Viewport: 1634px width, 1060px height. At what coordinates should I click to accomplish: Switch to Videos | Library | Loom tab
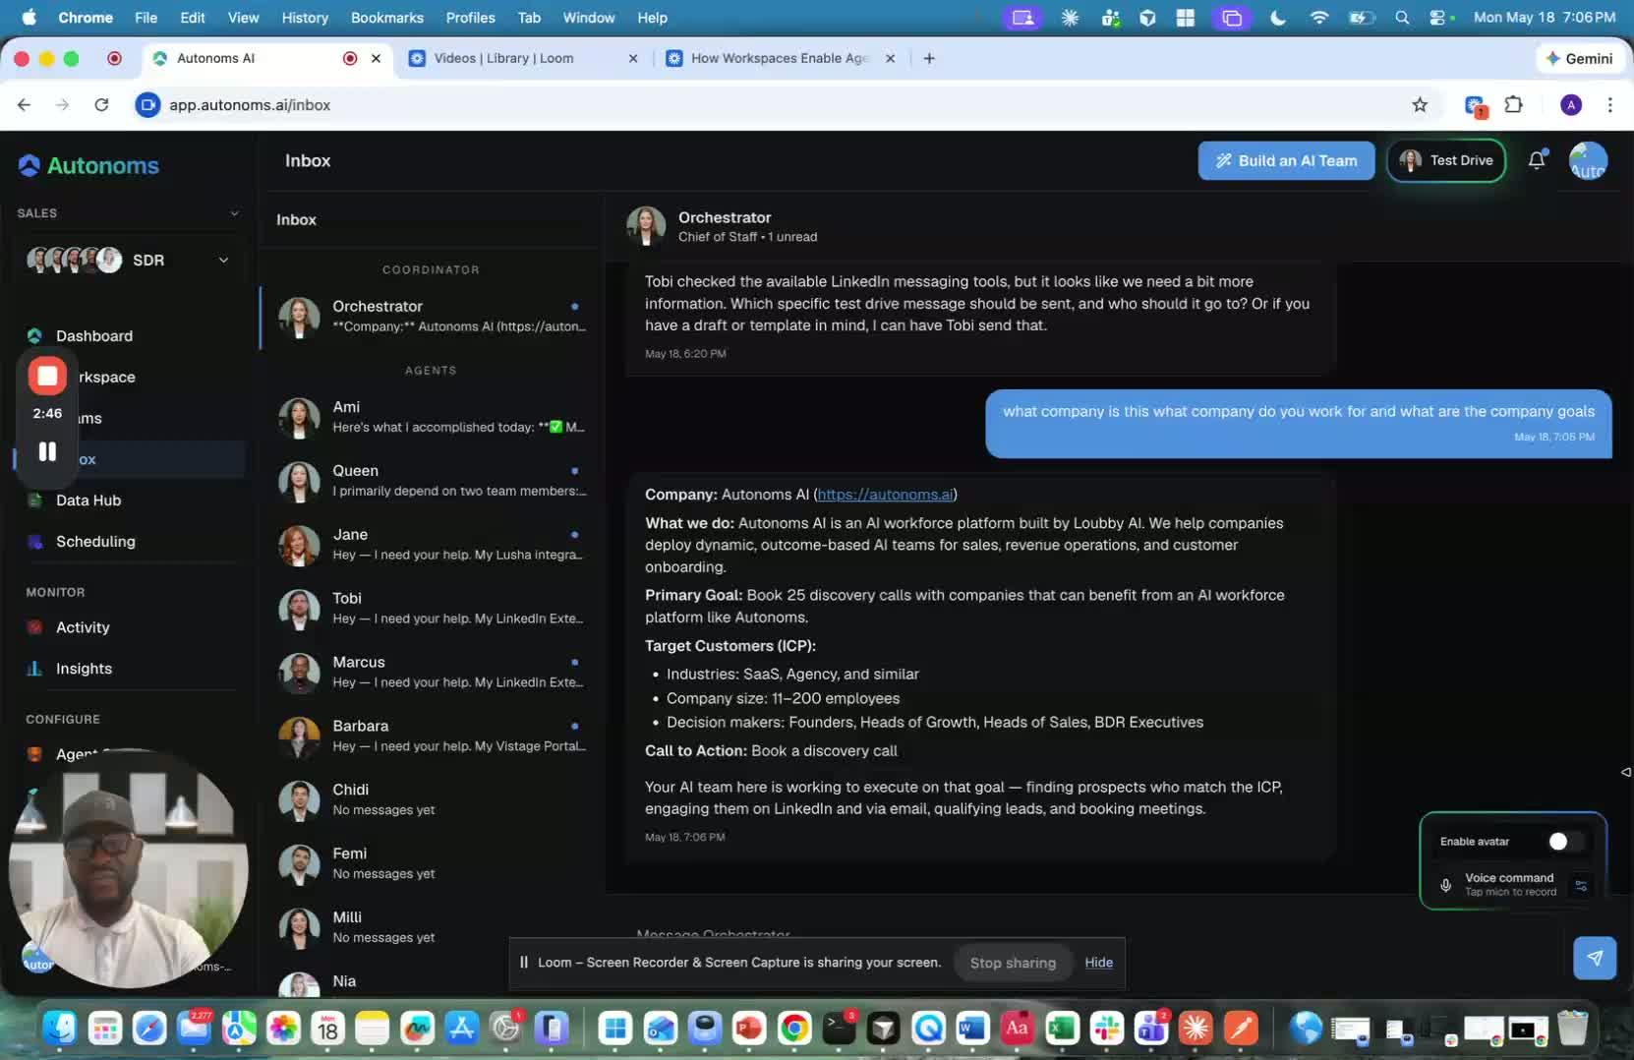pyautogui.click(x=523, y=58)
